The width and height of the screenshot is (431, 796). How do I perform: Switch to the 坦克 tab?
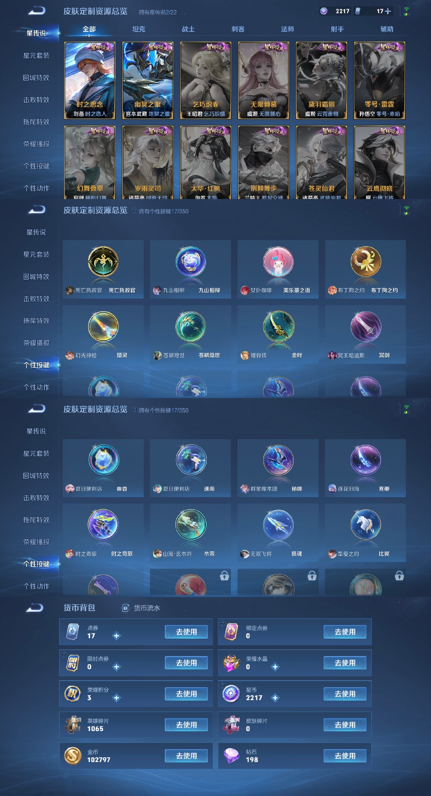[x=138, y=29]
